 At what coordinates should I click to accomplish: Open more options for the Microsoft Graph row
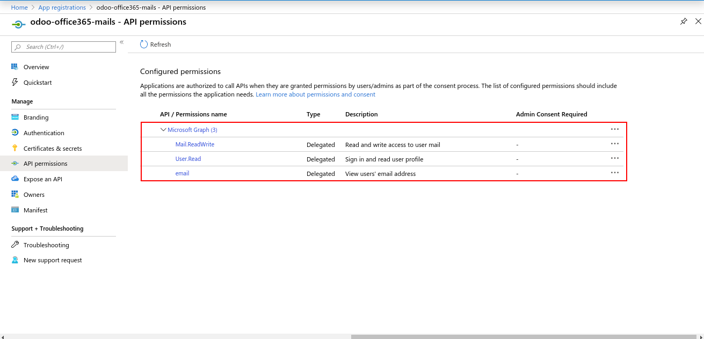point(615,129)
